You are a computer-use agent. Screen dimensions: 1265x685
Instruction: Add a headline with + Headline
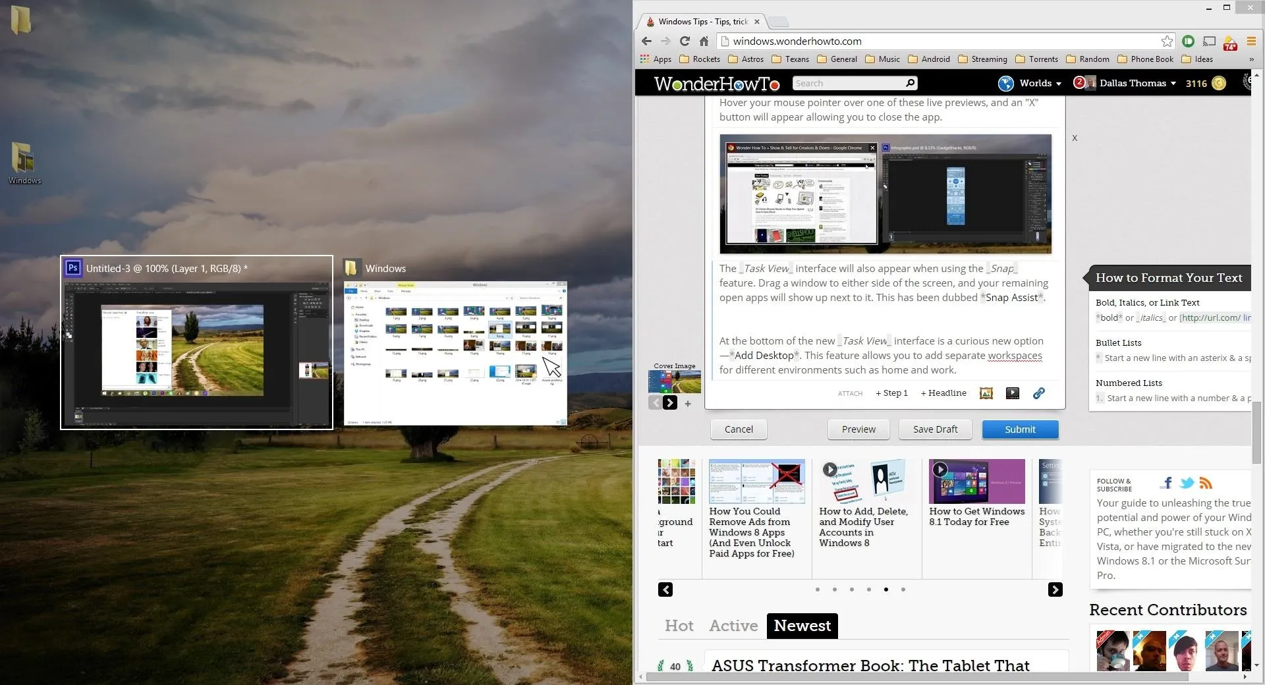tap(943, 393)
